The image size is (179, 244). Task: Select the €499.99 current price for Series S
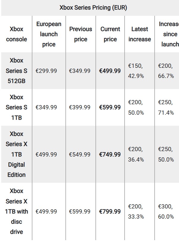110,71
